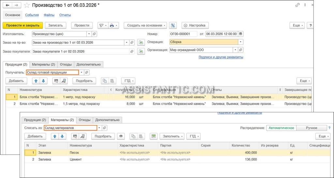Go forward with the right arrow button
Screen dimensions: 334x178
[16, 5]
